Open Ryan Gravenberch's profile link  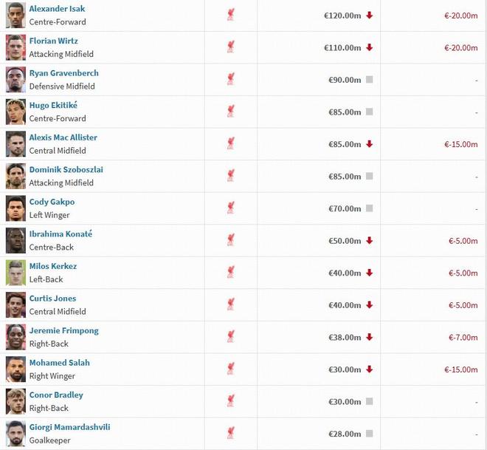pyautogui.click(x=63, y=73)
